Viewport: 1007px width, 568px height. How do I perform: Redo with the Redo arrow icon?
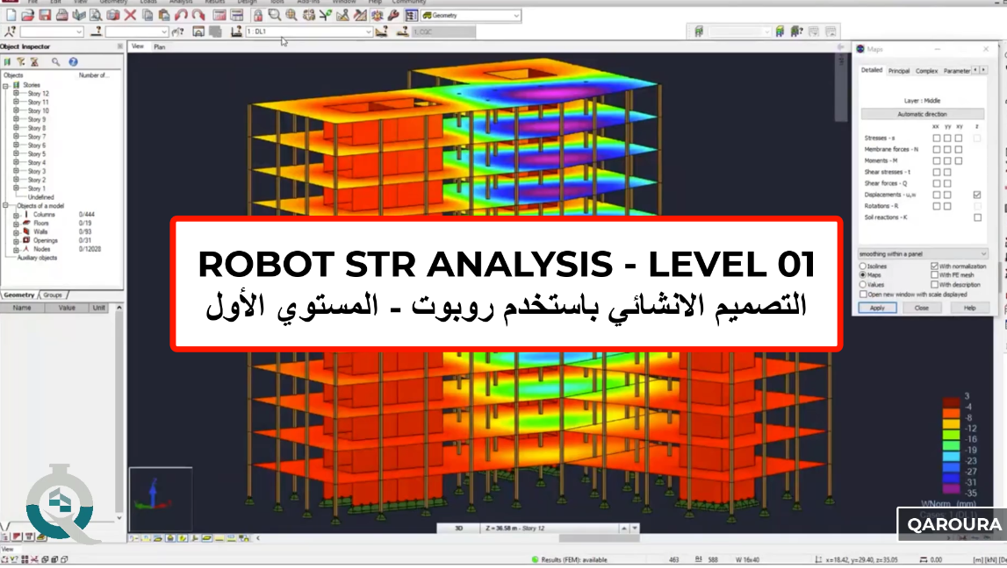(198, 16)
